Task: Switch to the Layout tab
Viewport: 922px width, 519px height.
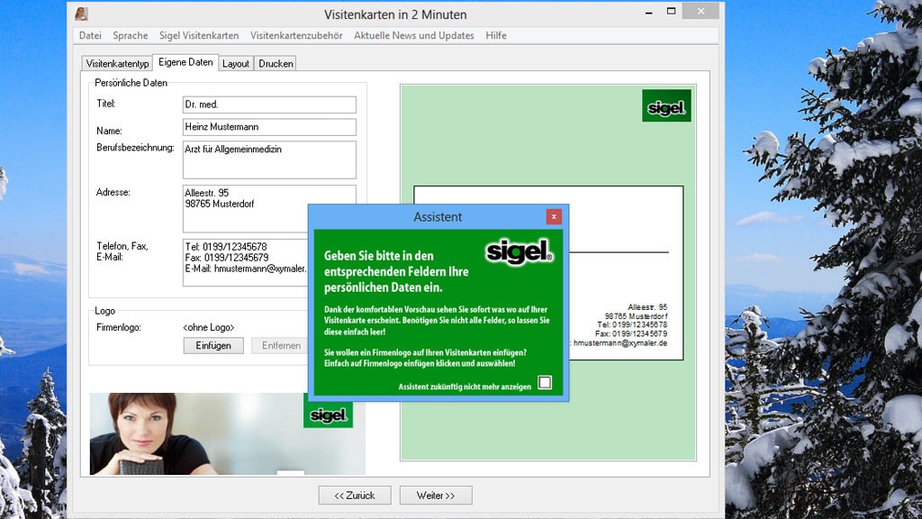Action: [x=236, y=64]
